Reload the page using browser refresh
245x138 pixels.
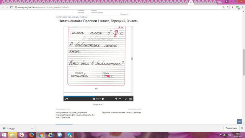point(11,7)
